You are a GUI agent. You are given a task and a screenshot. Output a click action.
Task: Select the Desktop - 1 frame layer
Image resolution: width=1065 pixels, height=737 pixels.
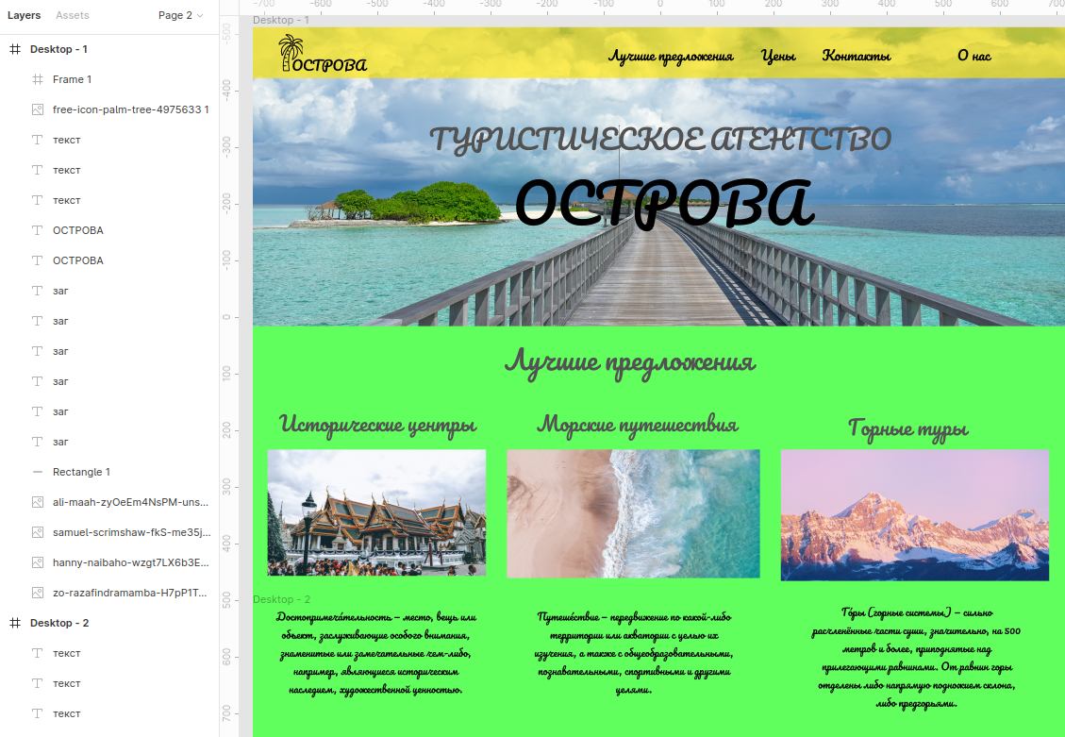coord(109,49)
